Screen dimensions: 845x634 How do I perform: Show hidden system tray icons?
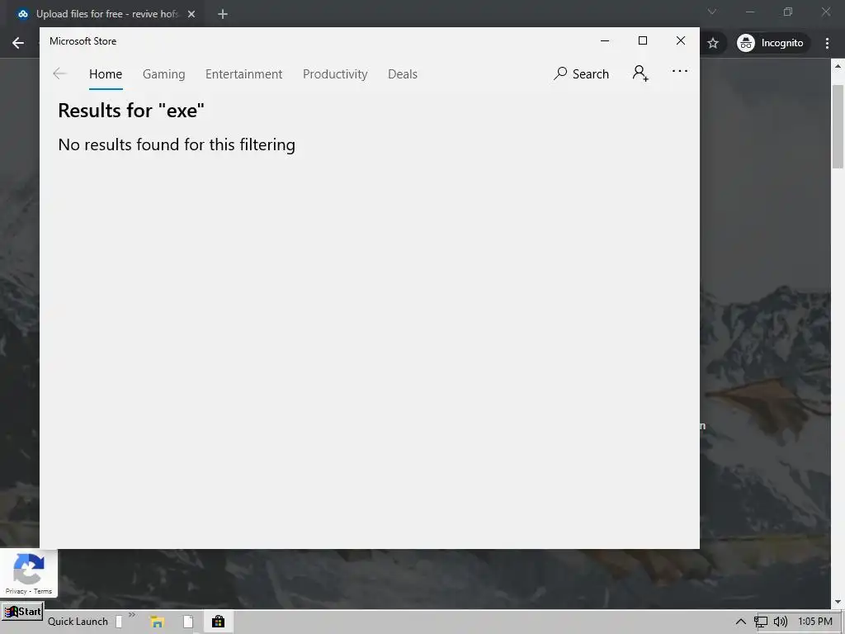[741, 622]
